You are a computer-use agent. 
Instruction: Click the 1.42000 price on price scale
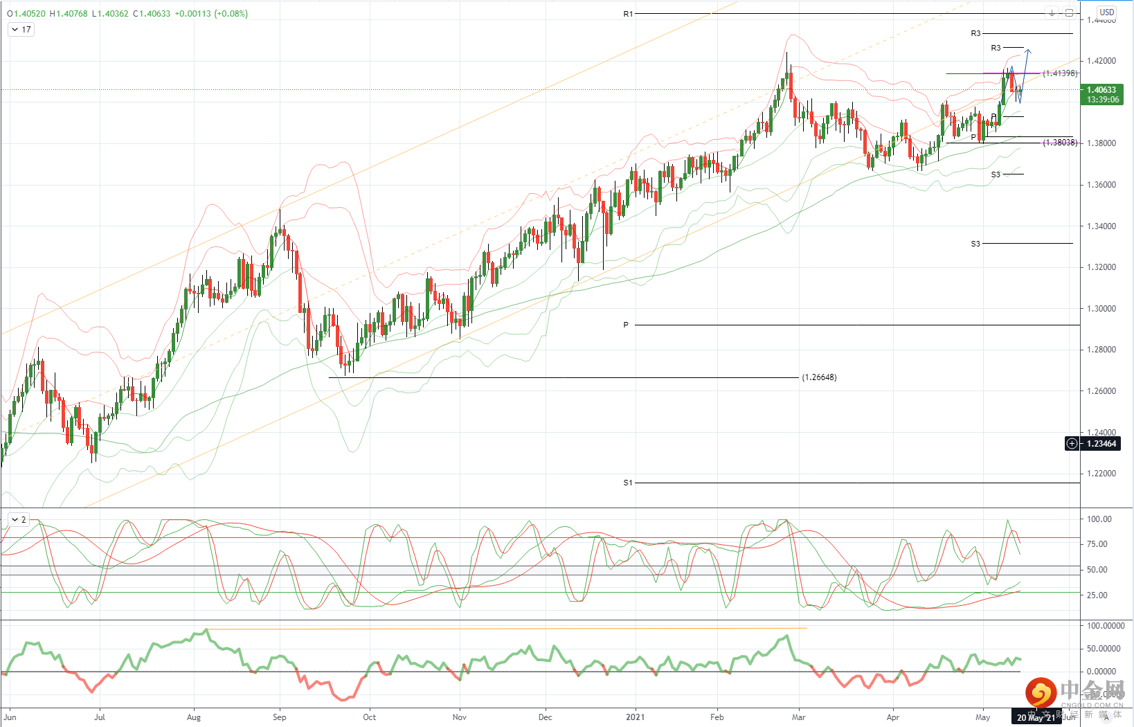1101,61
